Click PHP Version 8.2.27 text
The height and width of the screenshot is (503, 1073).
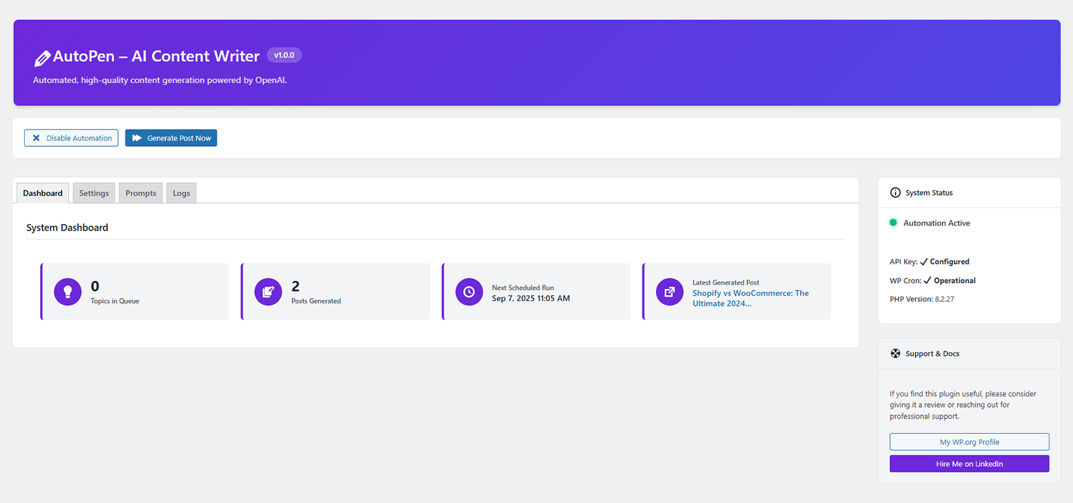click(922, 299)
